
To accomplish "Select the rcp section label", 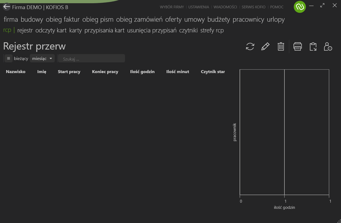I will (7, 30).
